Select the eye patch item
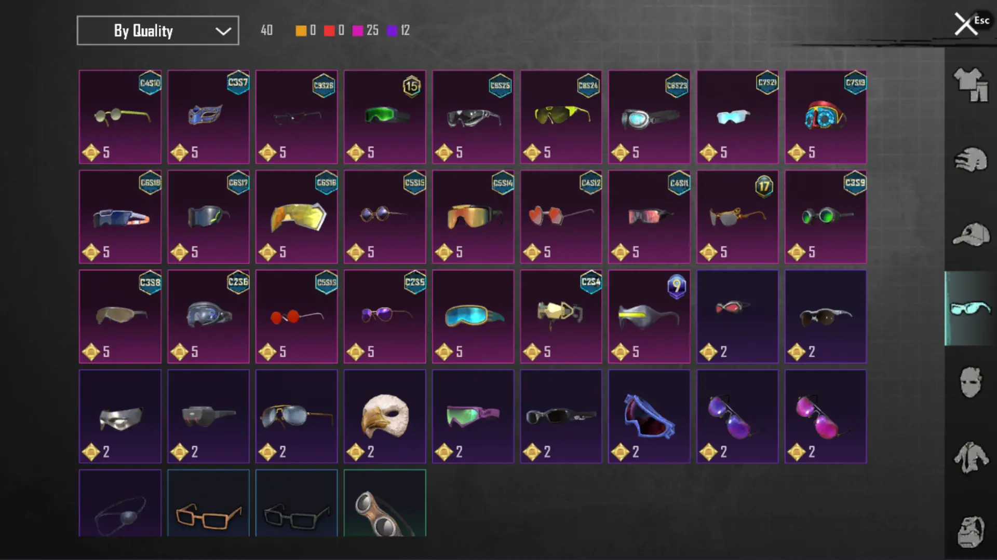Viewport: 997px width, 560px height. (120, 503)
